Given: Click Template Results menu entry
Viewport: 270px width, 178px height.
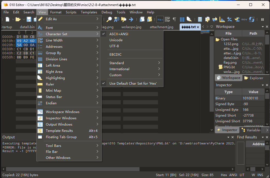Looking at the screenshot, I should 69,131.
